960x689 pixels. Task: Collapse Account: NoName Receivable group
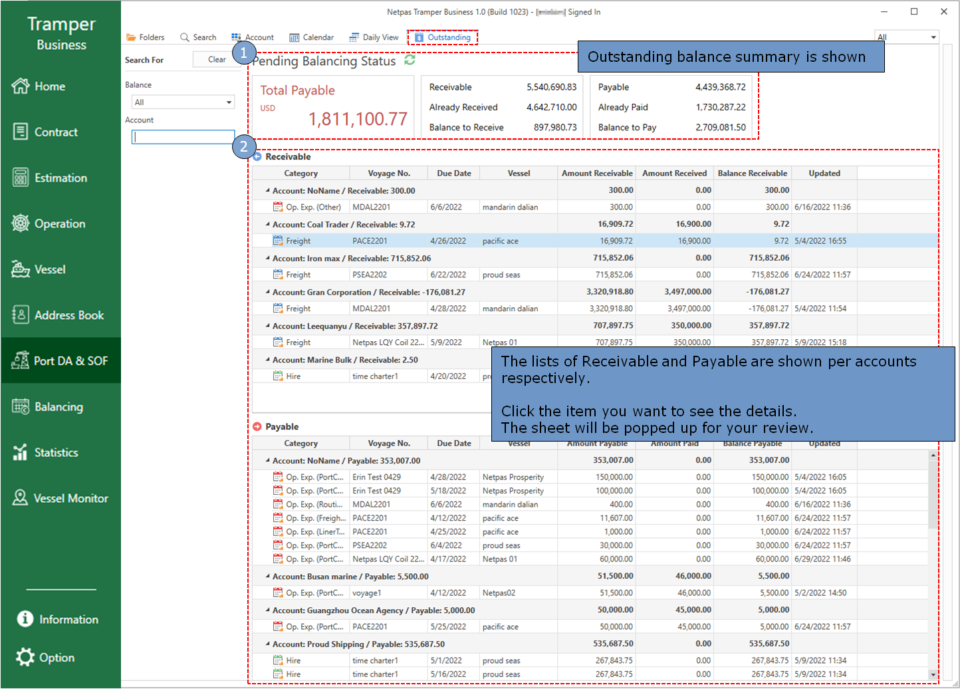point(267,190)
